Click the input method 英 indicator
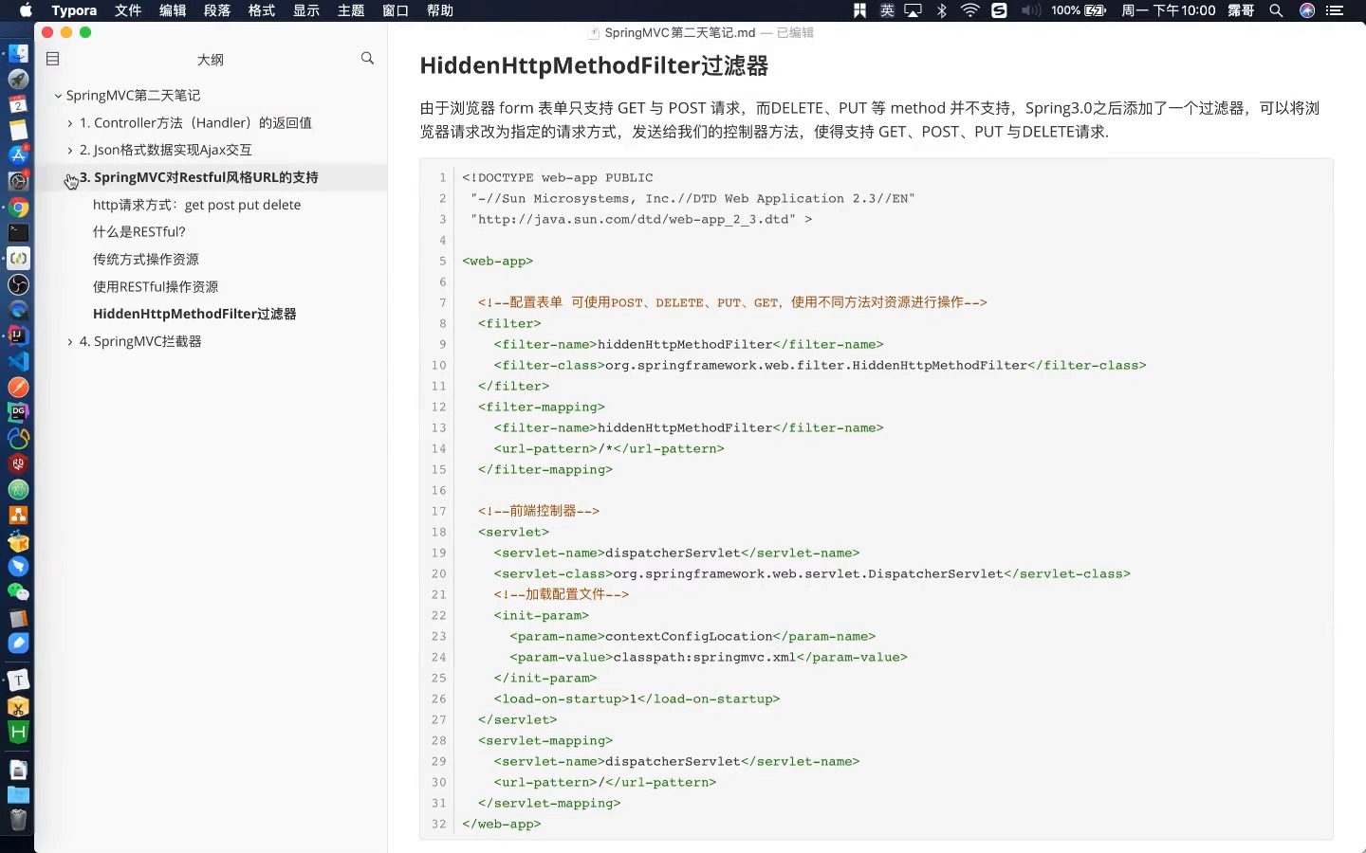The width and height of the screenshot is (1366, 853). click(x=887, y=10)
